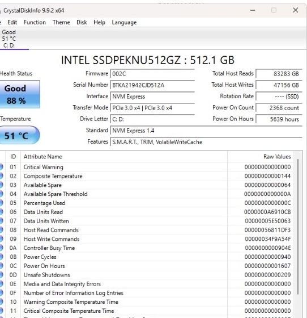Select the Host Read Commands row
This screenshot has width=307, height=318.
tap(147, 230)
